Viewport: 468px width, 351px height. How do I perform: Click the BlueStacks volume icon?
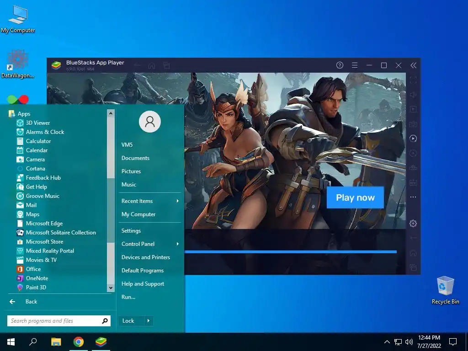point(413,95)
